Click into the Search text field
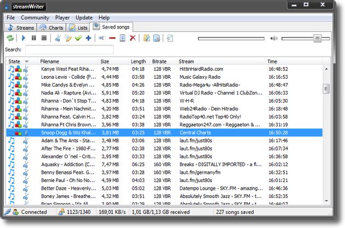Image resolution: width=345 pixels, height=228 pixels. click(x=70, y=50)
